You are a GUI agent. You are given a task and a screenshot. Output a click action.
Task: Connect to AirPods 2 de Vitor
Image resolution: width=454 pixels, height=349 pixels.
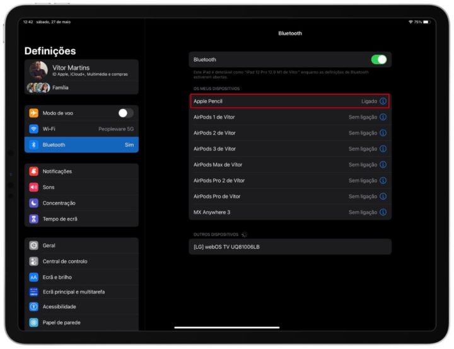coord(290,133)
